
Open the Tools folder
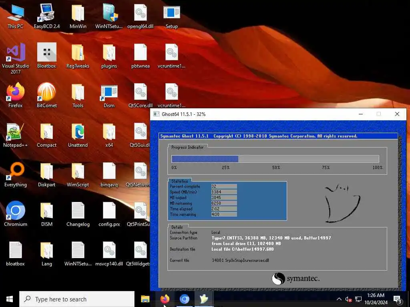[x=78, y=95]
